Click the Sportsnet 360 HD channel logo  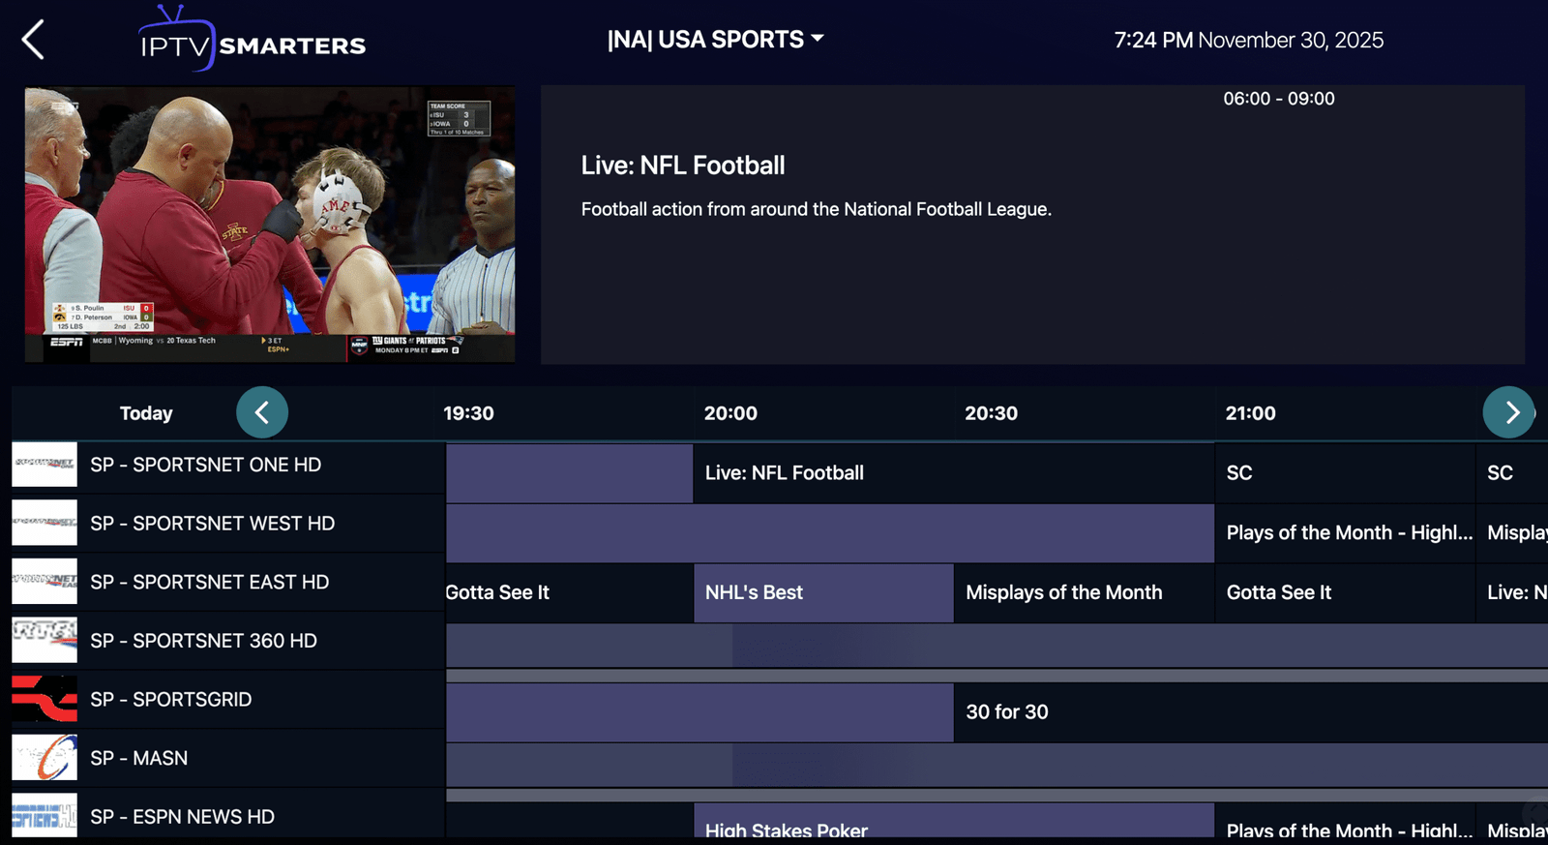coord(45,641)
